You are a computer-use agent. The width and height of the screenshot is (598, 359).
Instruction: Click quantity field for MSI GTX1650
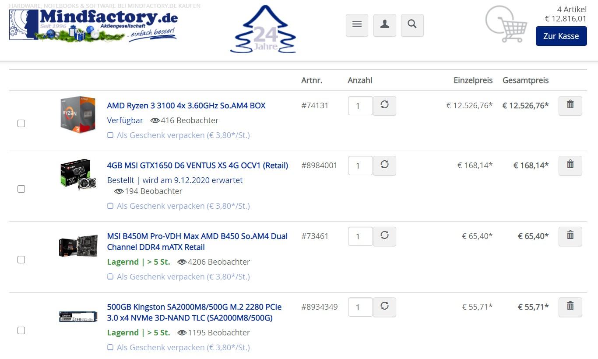coord(360,166)
